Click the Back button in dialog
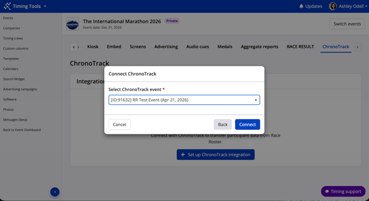Viewport: 369px width, 201px height. (x=223, y=124)
